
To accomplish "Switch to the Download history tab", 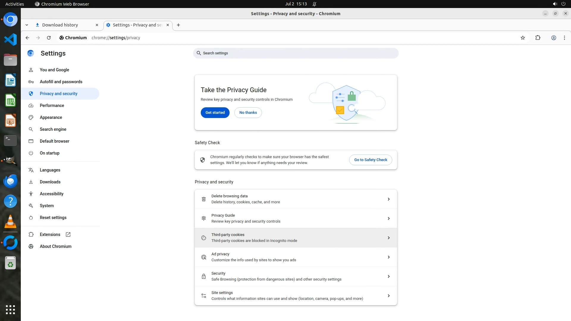I will pyautogui.click(x=60, y=25).
